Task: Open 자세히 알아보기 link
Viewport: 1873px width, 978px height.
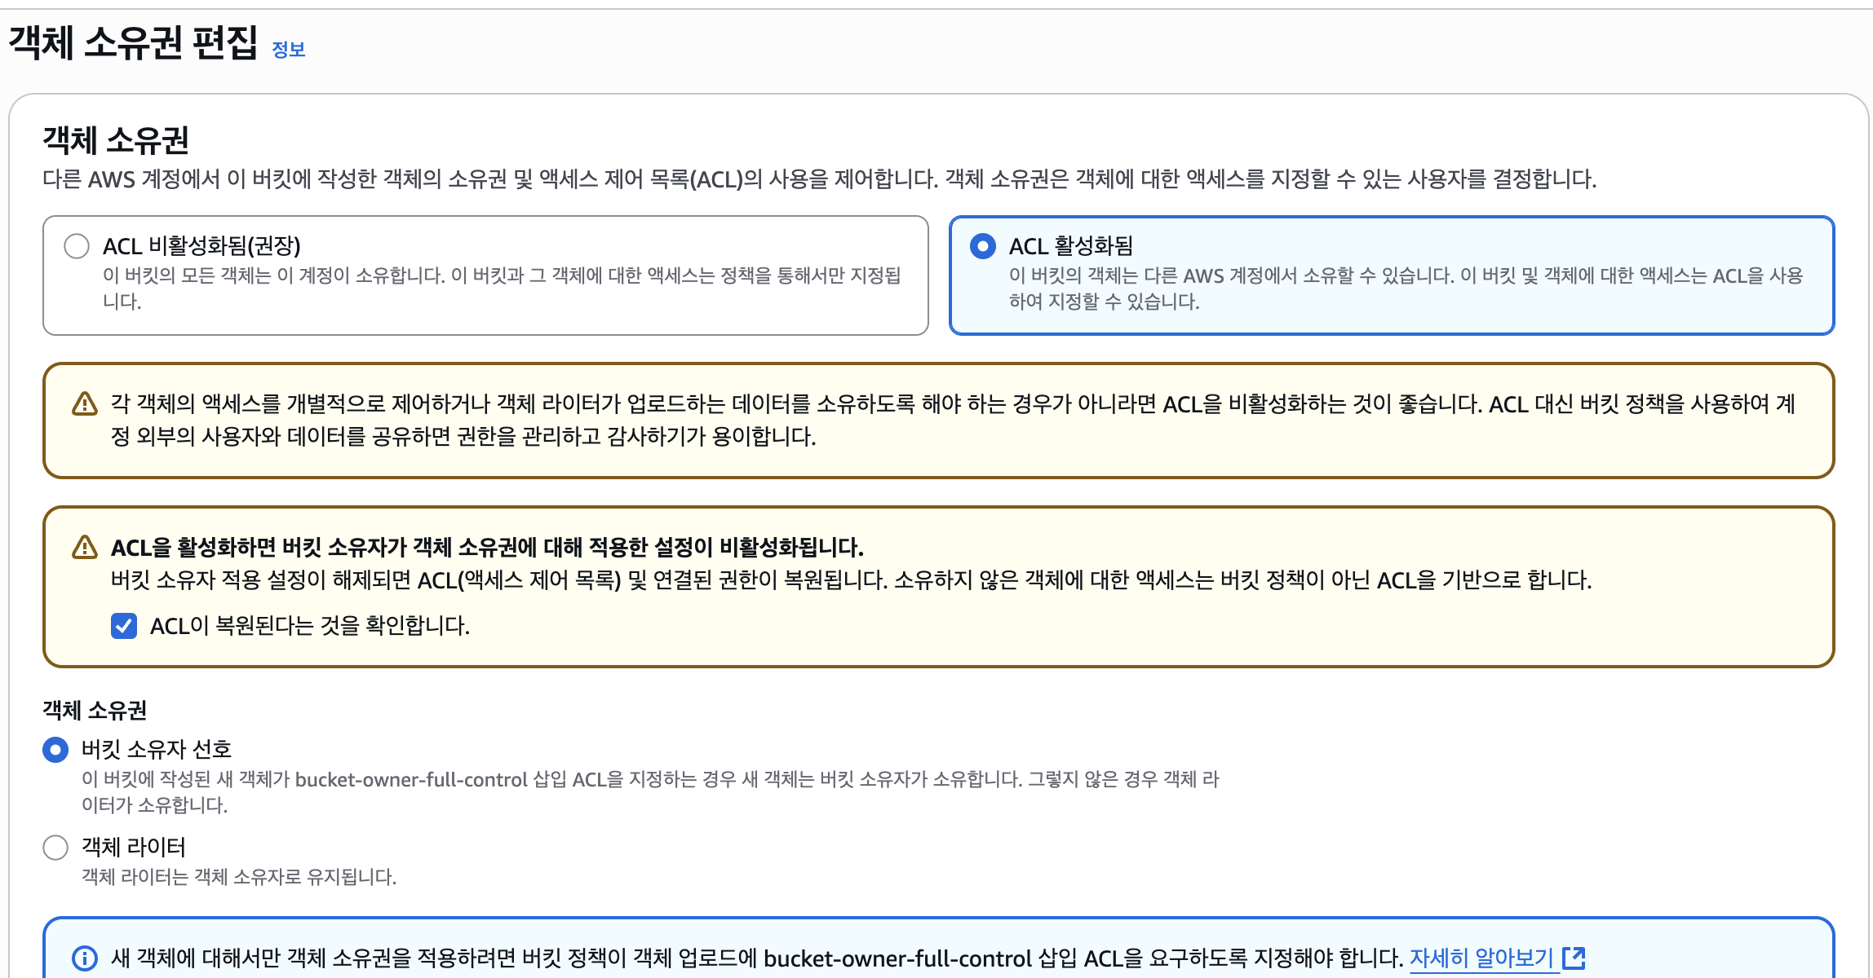Action: (x=1481, y=958)
